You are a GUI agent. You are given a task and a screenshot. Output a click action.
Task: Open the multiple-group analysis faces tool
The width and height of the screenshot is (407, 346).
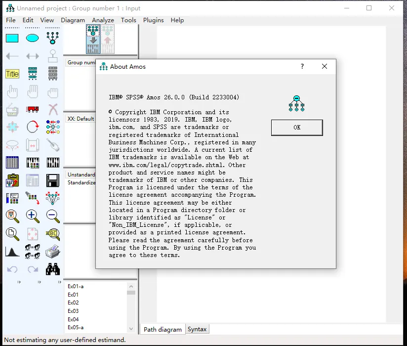pos(33,252)
